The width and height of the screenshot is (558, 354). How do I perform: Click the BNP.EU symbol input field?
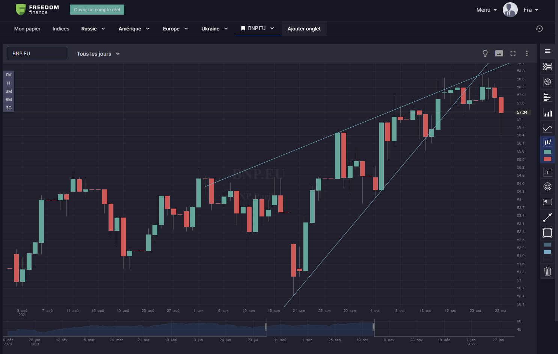pyautogui.click(x=36, y=53)
